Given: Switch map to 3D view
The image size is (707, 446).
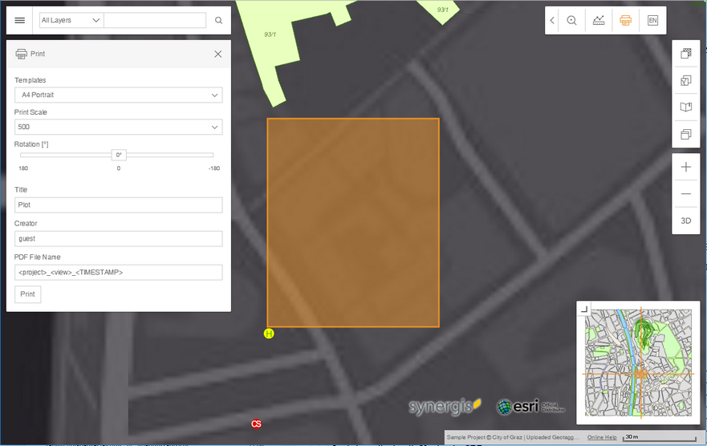Looking at the screenshot, I should [685, 221].
